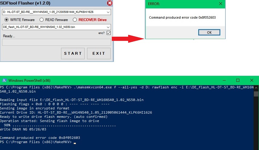Viewport: 259px width, 150px height.
Task: Maximize the Windows PowerShell window
Action: click(238, 80)
